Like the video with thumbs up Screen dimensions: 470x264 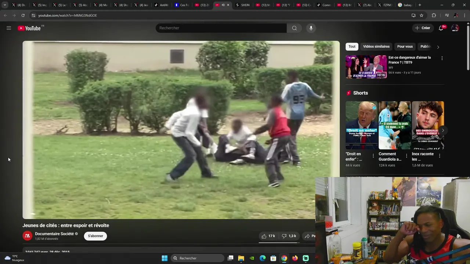(x=268, y=236)
